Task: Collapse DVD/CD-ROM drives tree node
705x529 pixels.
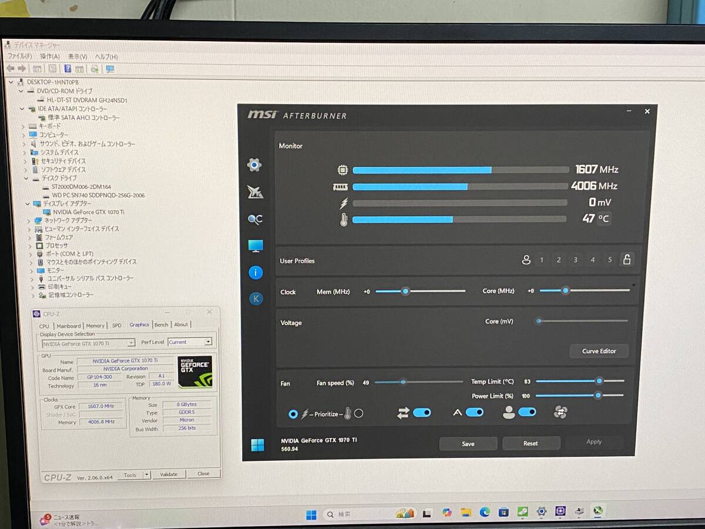Action: click(x=21, y=91)
